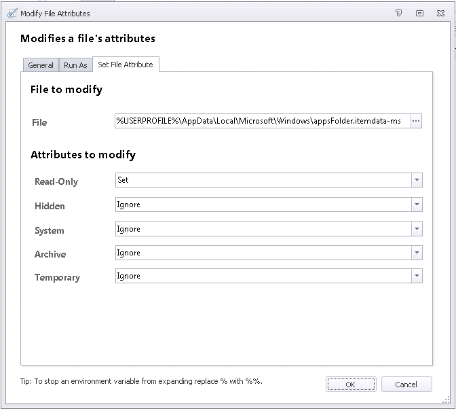The image size is (456, 409).
Task: Select the Set File Attribute tab
Action: point(126,65)
